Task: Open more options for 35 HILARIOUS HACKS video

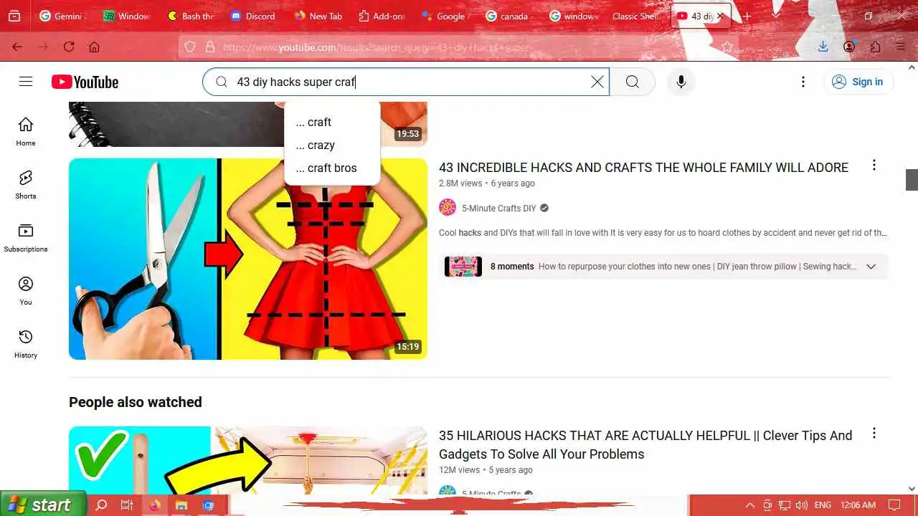Action: (x=874, y=434)
